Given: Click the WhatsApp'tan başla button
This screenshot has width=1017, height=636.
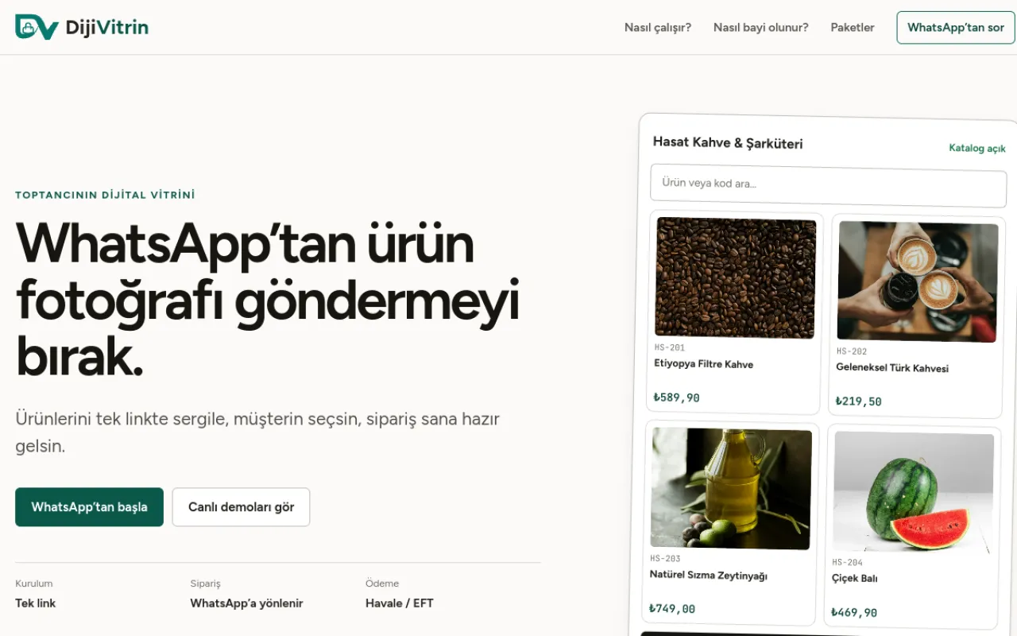Looking at the screenshot, I should click(89, 507).
